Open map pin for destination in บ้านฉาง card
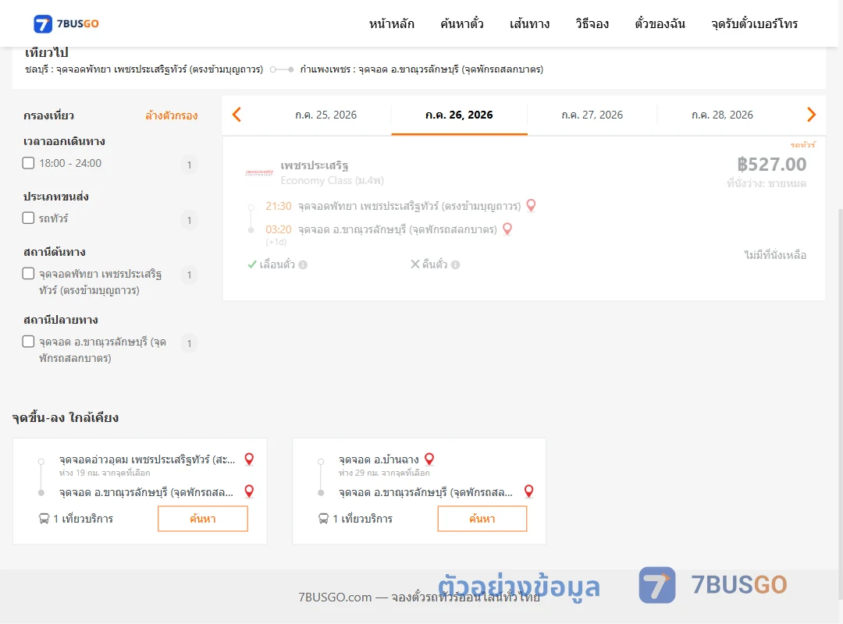Screen dimensions: 843x624 click(x=529, y=491)
